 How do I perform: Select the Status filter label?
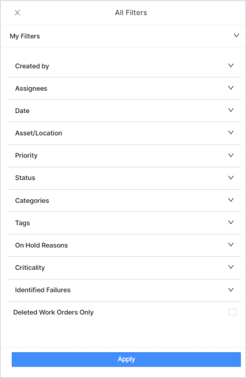click(25, 178)
